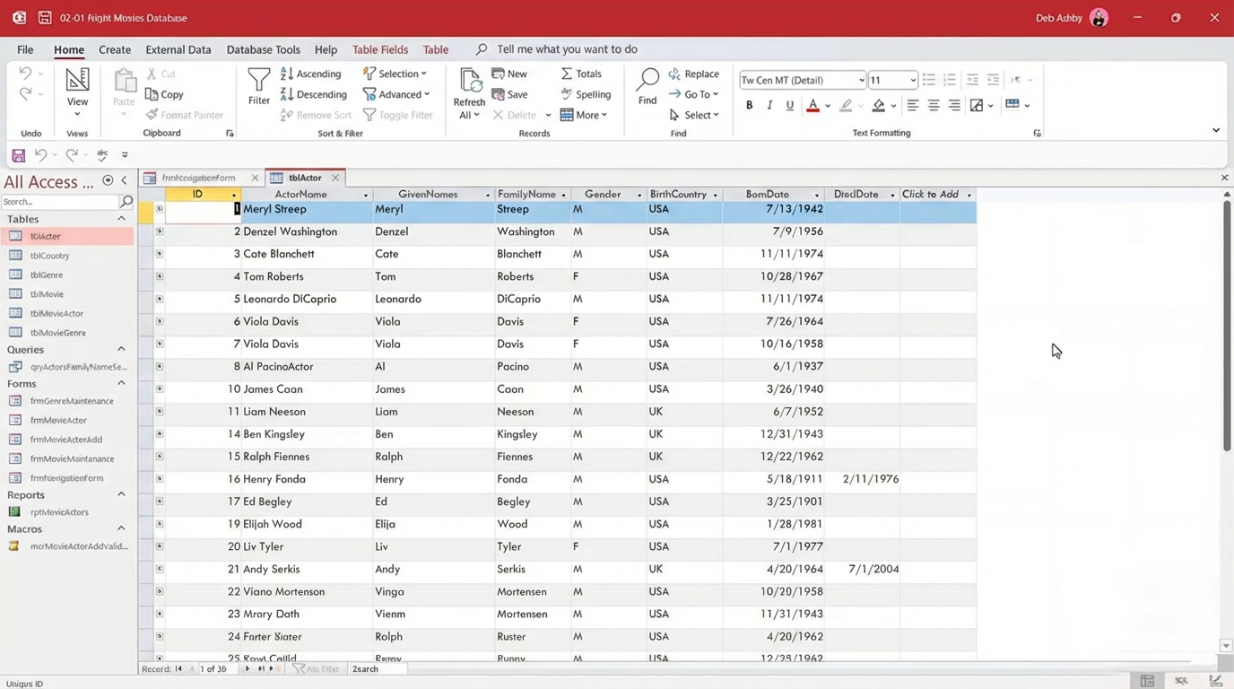Toggle bold text formatting
This screenshot has height=689, width=1234.
tap(749, 106)
